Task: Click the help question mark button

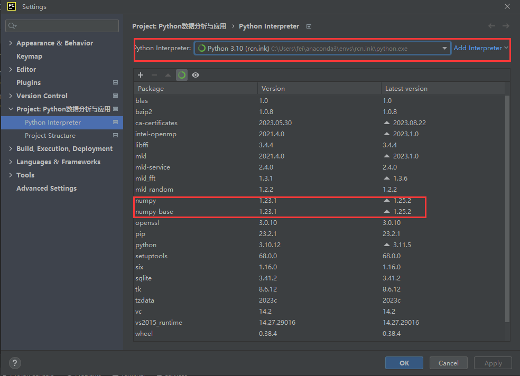Action: click(15, 363)
